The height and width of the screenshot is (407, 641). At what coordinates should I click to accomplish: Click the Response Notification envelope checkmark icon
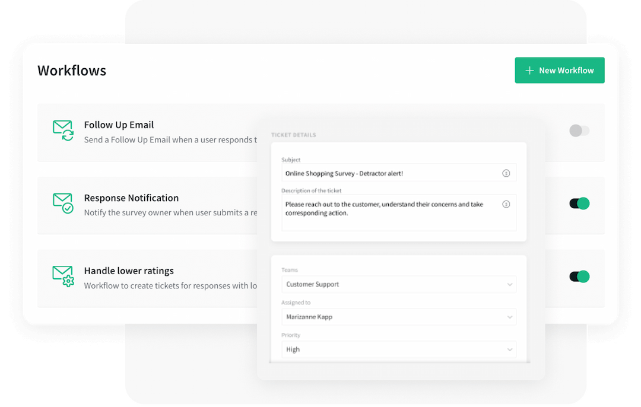63,203
